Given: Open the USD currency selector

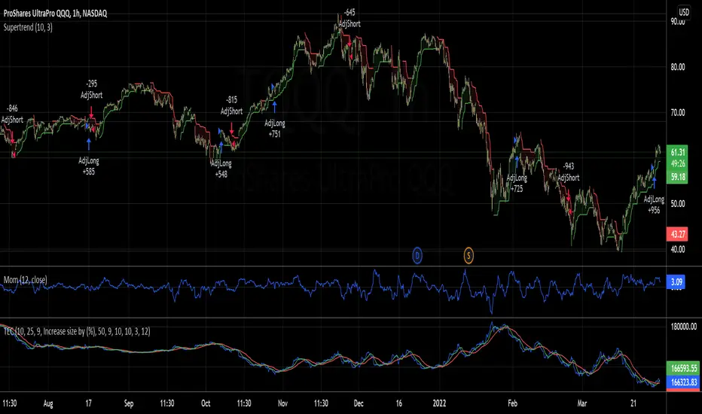Looking at the screenshot, I should [x=684, y=13].
